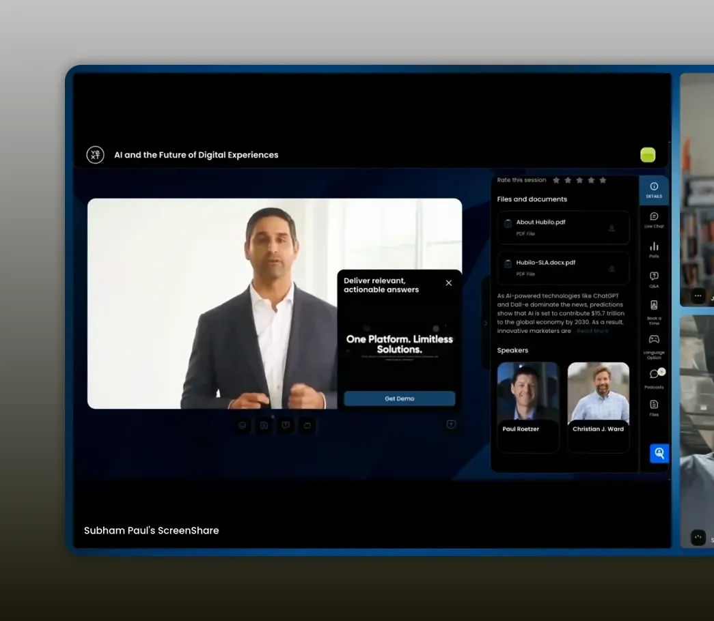
Task: Dismiss the actionable answers popup
Action: [448, 283]
